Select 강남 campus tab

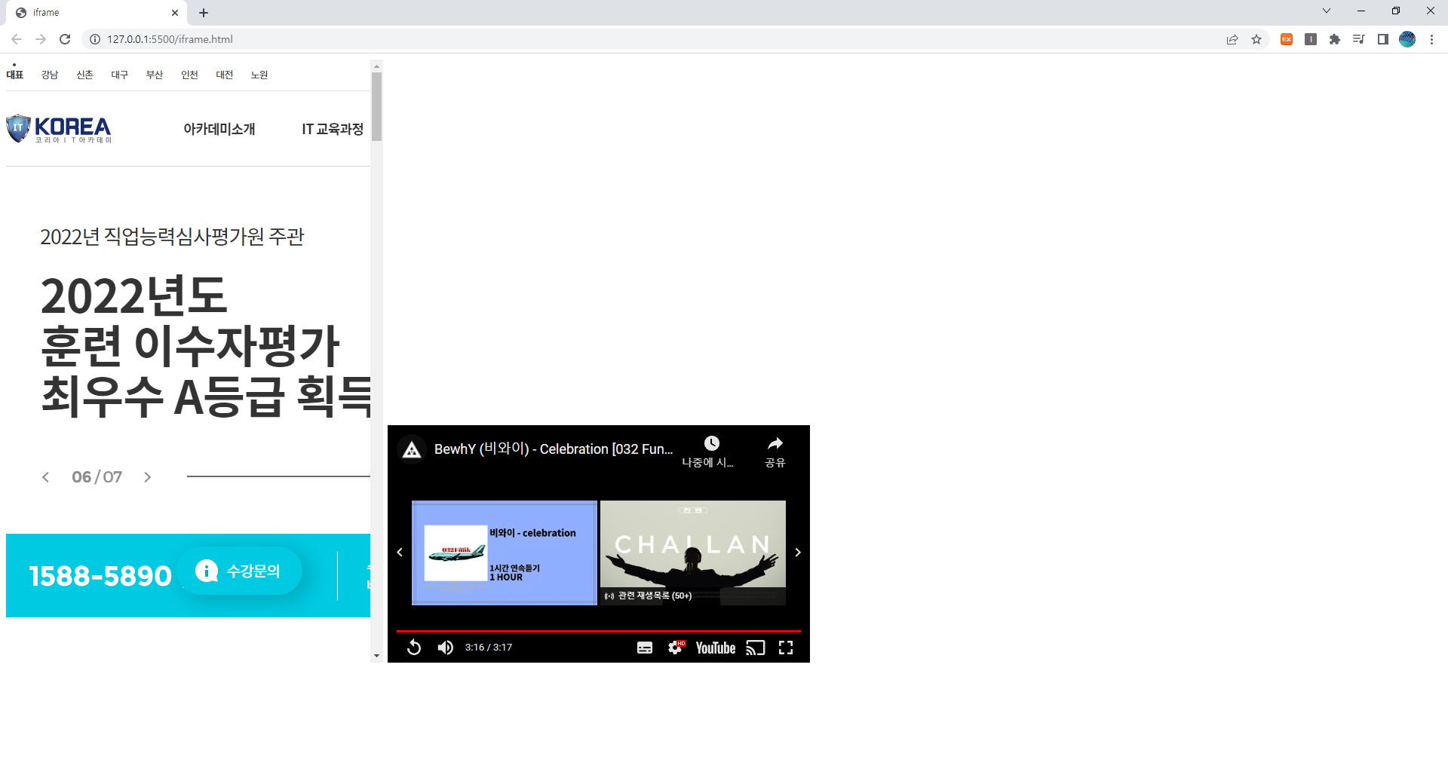tap(50, 75)
